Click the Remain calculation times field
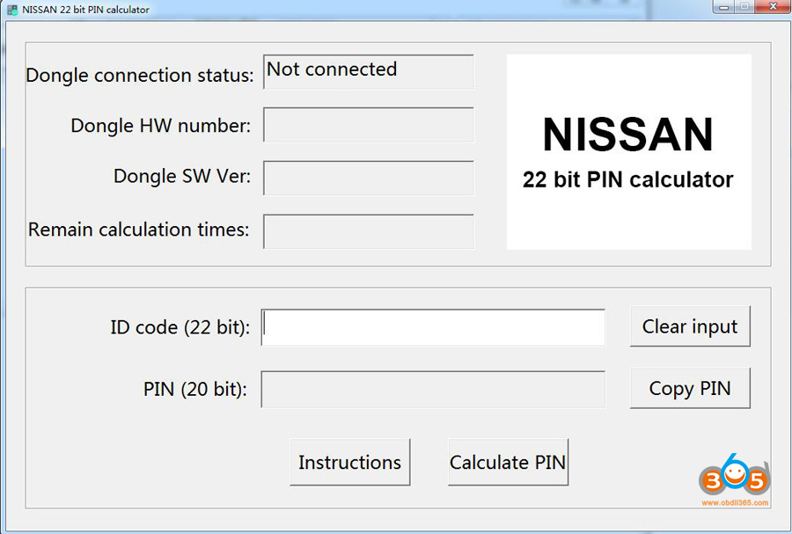 368,231
